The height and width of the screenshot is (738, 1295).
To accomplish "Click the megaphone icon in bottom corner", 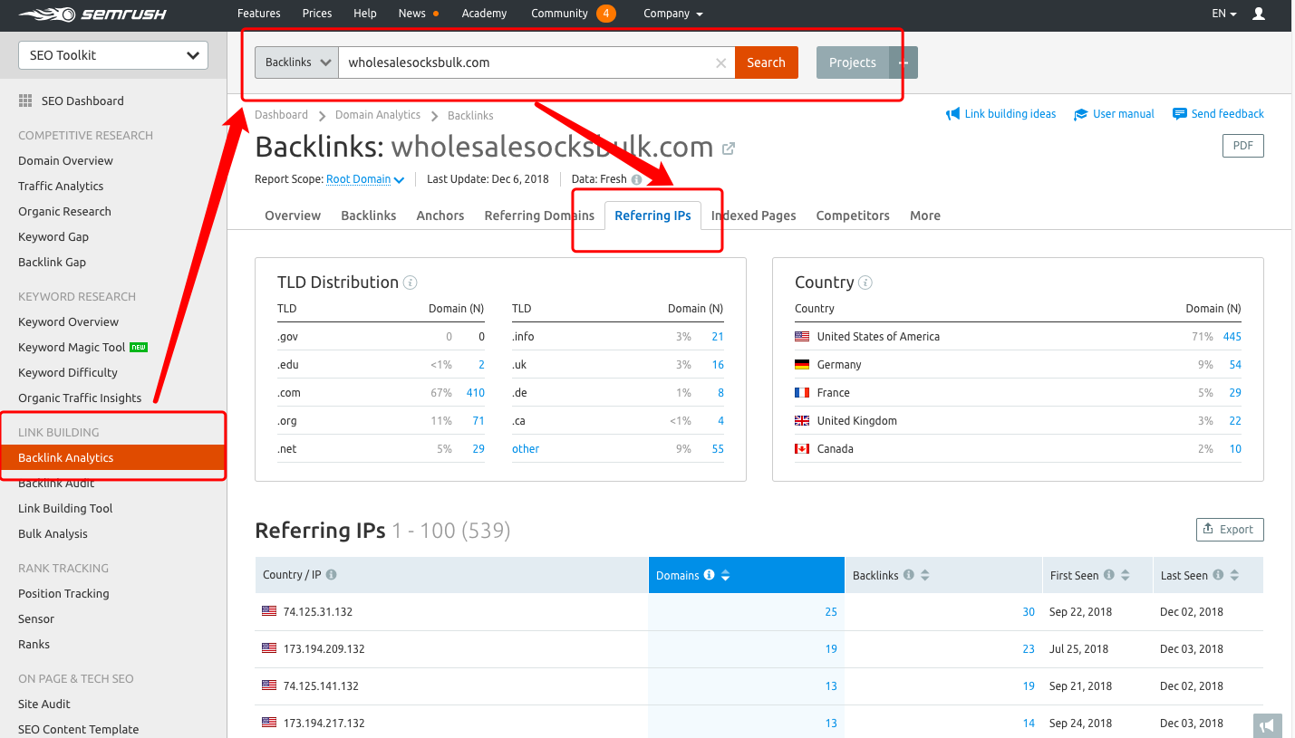I will pos(1267,725).
